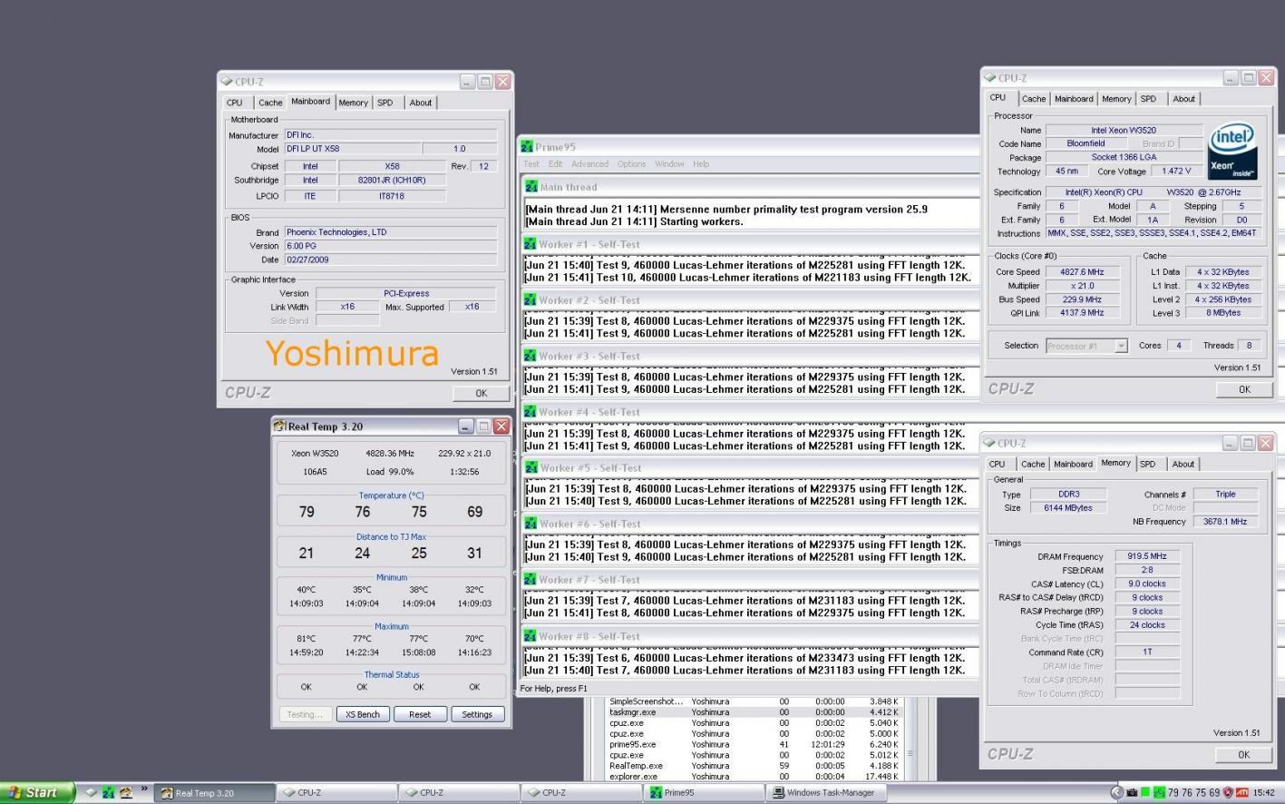Click the Task Manager process list scrollbar
Screen dimensions: 1285x804
tap(910, 740)
